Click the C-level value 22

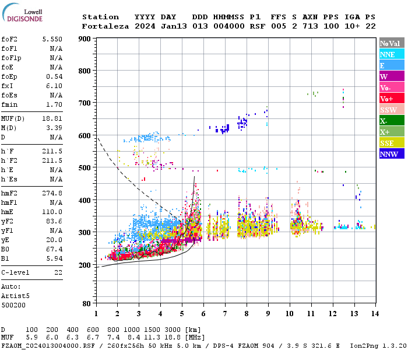pyautogui.click(x=58, y=272)
